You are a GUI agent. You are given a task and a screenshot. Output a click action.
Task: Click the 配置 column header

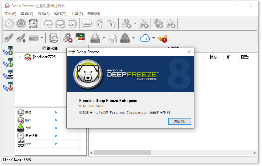[x=247, y=57]
